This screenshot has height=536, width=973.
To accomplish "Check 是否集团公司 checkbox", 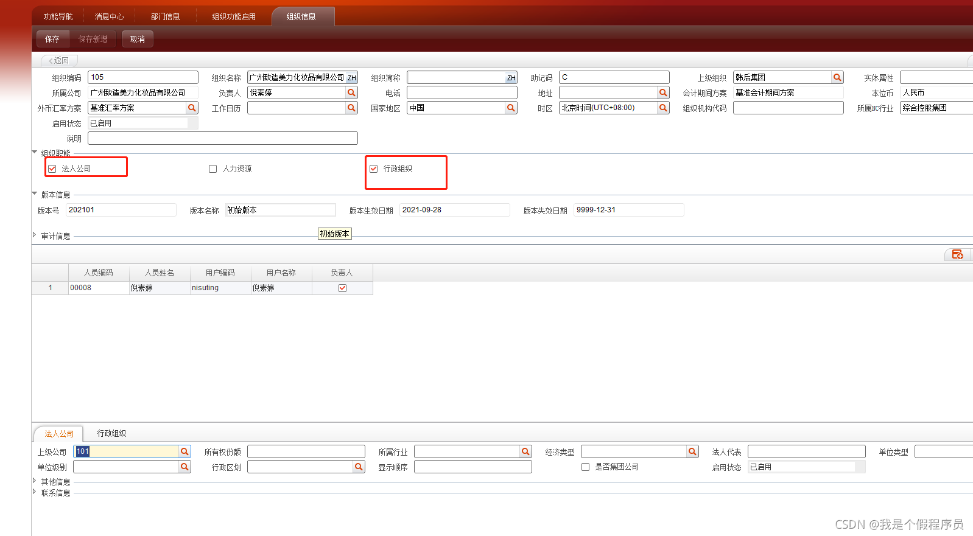I will coord(585,467).
